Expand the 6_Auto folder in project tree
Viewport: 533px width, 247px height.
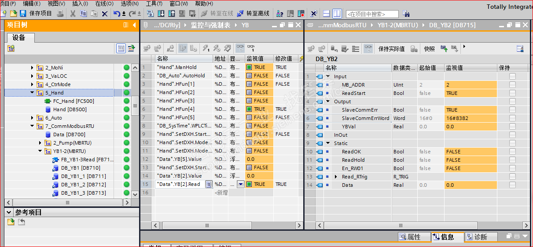pyautogui.click(x=32, y=118)
